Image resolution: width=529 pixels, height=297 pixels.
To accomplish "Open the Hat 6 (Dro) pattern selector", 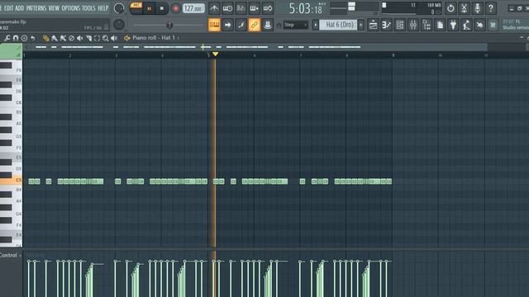I will point(338,25).
